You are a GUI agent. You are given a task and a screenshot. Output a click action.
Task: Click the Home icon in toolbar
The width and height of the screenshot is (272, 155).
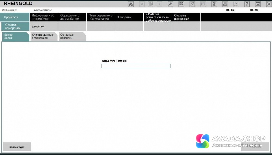(x=131, y=4)
